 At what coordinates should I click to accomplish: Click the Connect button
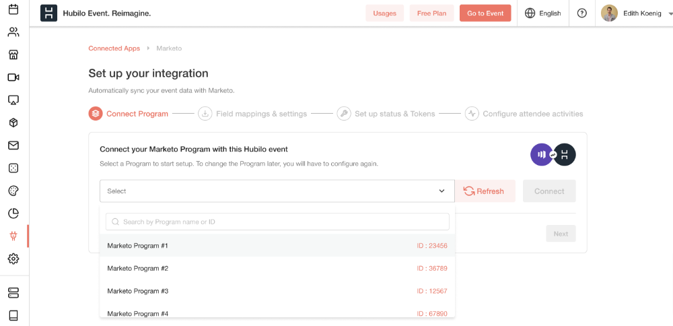pos(549,191)
